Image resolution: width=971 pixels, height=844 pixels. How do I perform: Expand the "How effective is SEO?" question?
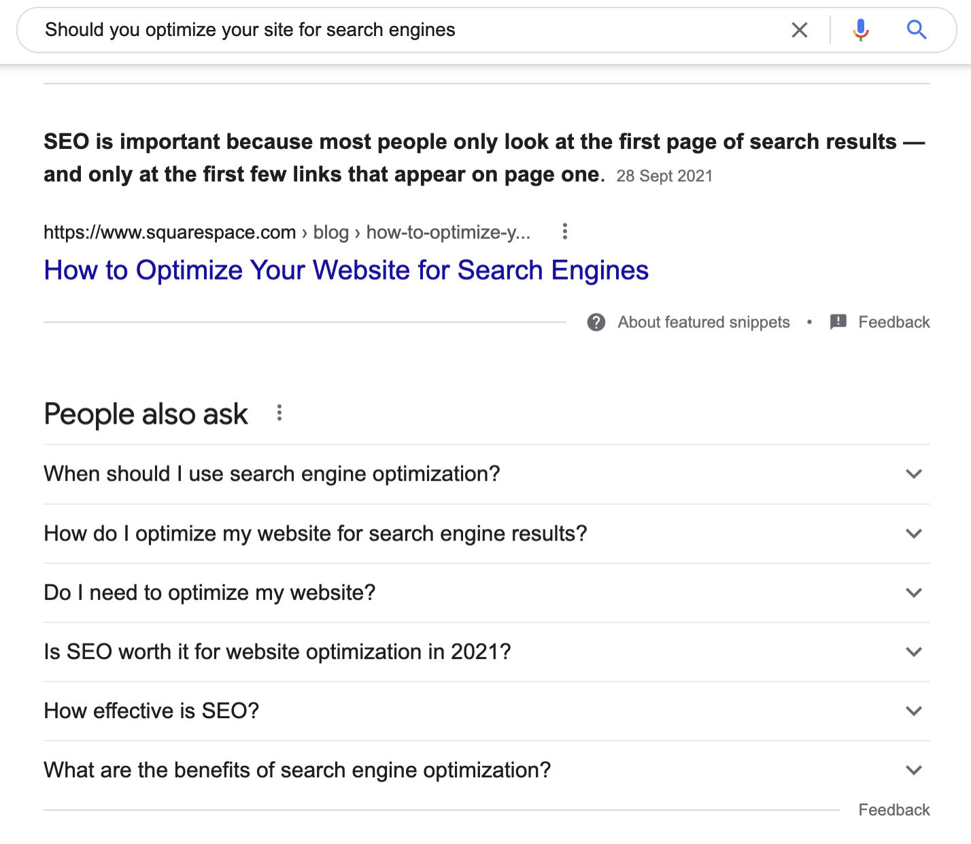coord(914,711)
